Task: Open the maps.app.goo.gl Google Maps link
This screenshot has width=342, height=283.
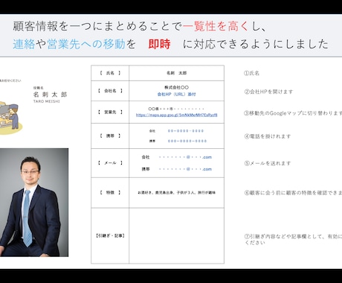Action: click(x=176, y=115)
